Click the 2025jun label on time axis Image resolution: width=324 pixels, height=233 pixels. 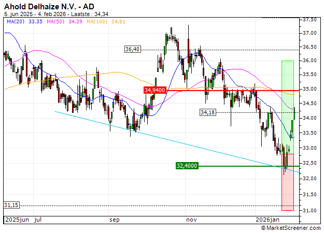point(17,220)
